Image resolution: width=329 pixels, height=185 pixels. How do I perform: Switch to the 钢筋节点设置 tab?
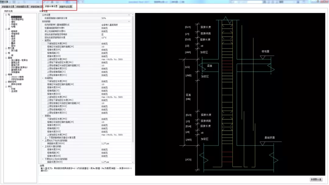[x=66, y=6]
